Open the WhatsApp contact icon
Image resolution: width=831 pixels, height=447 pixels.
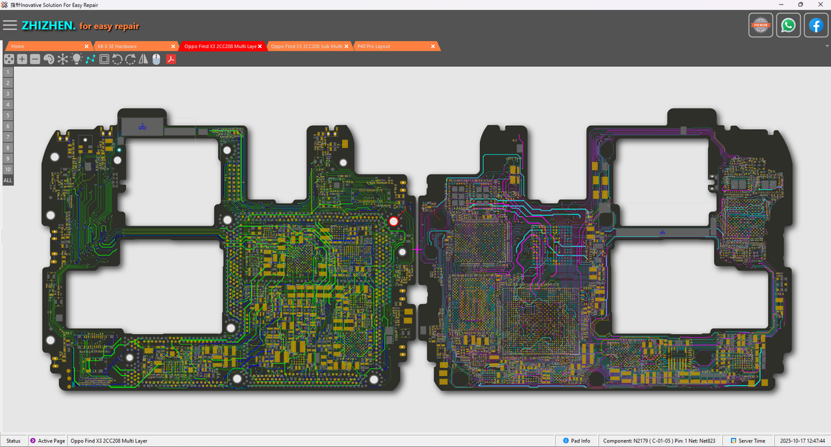point(788,25)
